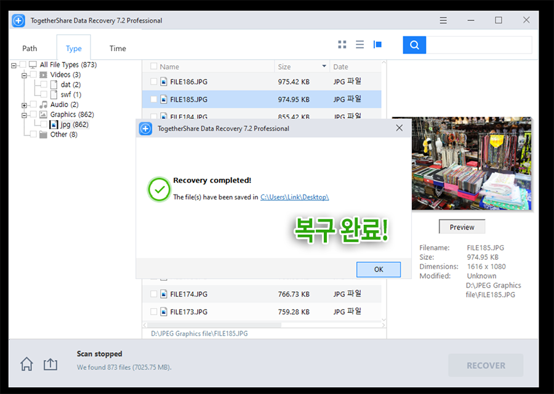Screen dimensions: 554x394
Task: Collapse the Graphics tree node
Action: (24, 115)
